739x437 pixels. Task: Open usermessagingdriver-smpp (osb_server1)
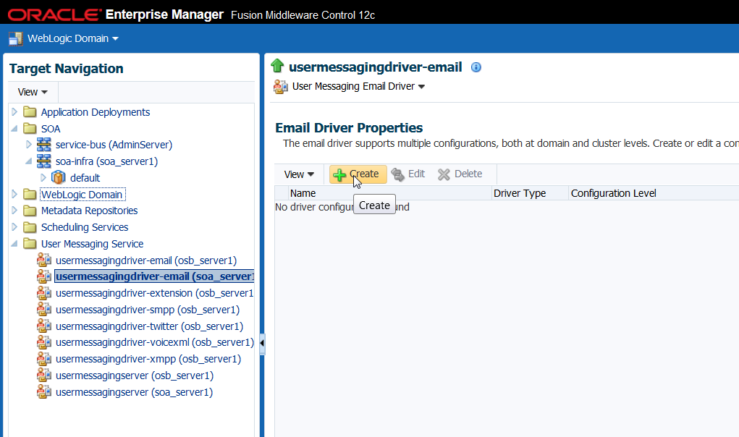click(148, 310)
